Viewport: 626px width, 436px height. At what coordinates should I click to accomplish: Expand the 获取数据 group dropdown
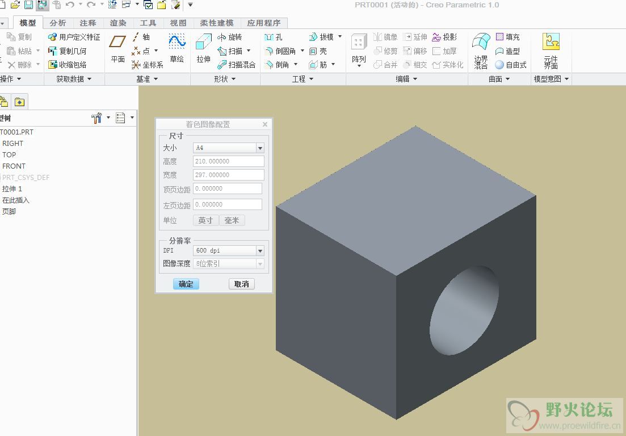(x=74, y=79)
